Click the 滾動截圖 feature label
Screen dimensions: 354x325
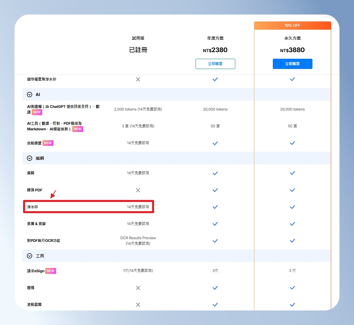coord(34,305)
